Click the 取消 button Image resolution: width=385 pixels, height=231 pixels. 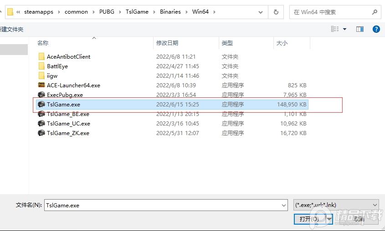tap(359, 219)
